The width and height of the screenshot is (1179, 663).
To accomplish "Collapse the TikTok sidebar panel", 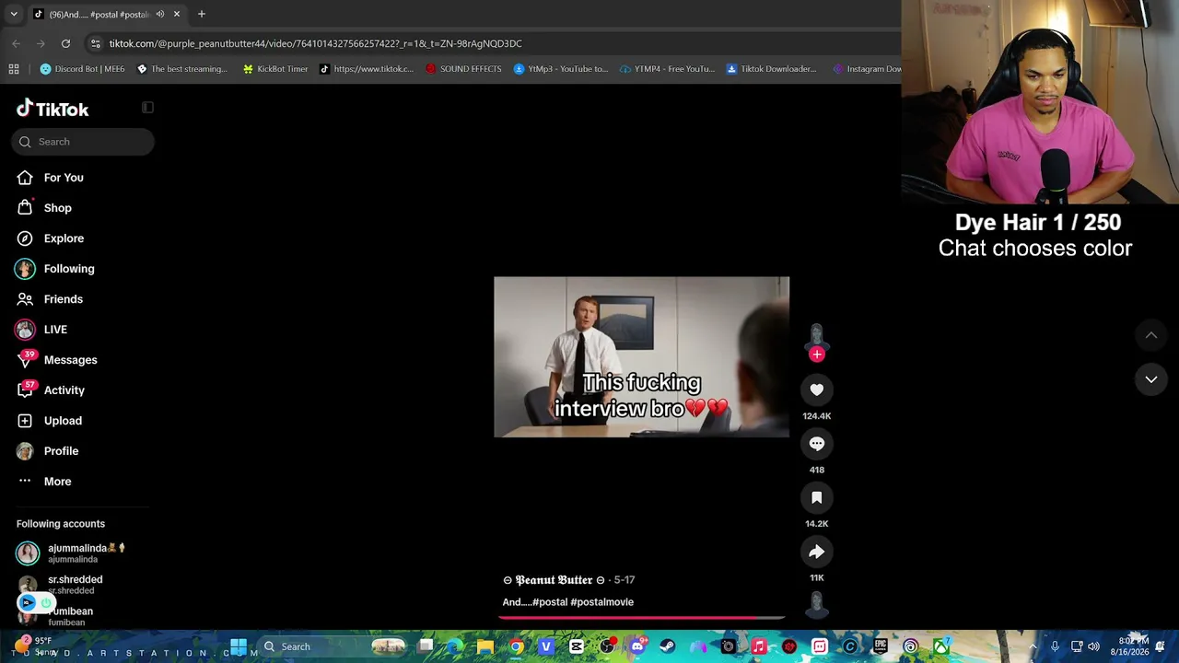I will [x=147, y=108].
